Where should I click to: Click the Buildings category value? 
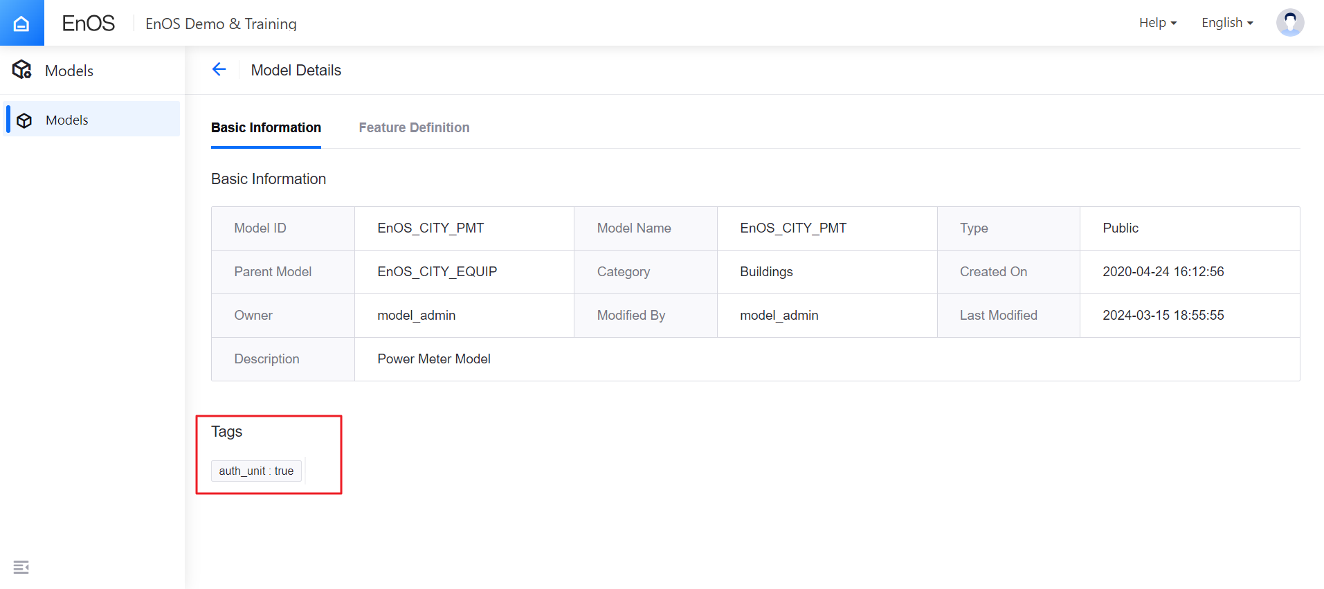pos(766,271)
